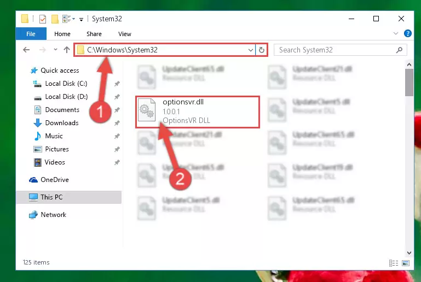Switch to Details view in status bar

pyautogui.click(x=393, y=263)
